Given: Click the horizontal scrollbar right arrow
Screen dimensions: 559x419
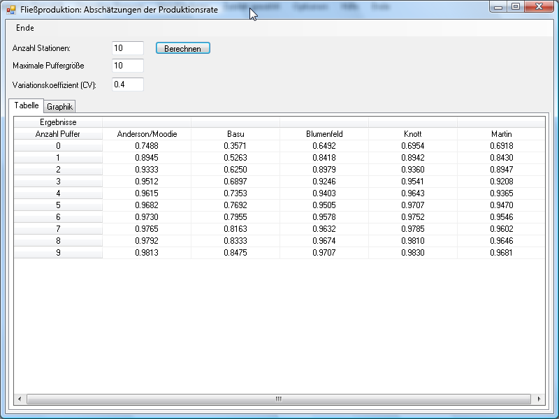Looking at the screenshot, I should coord(539,399).
